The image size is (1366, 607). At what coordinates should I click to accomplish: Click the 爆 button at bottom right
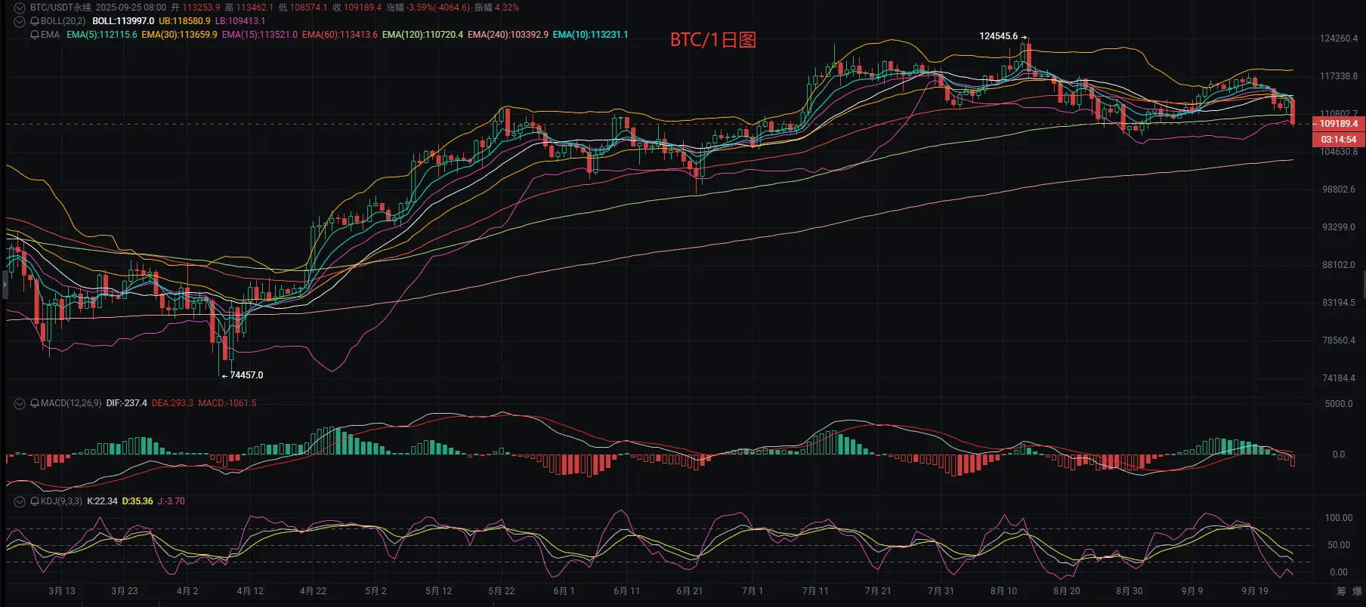click(1357, 591)
